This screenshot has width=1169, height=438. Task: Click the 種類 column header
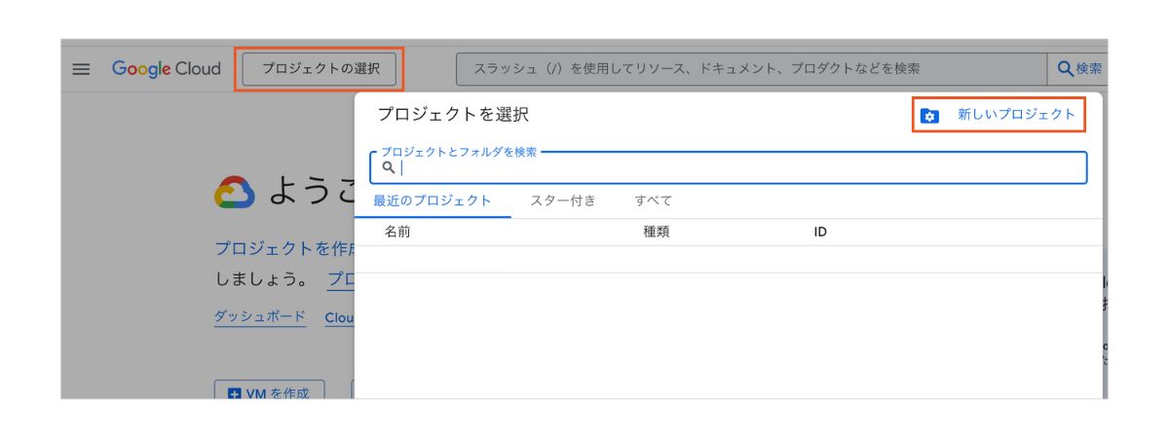pos(656,233)
